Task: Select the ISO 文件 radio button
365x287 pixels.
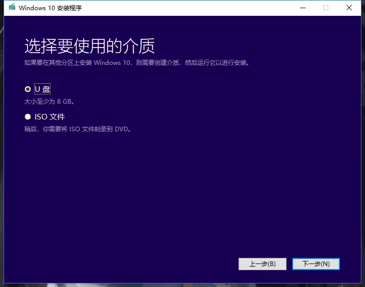Action: point(28,117)
